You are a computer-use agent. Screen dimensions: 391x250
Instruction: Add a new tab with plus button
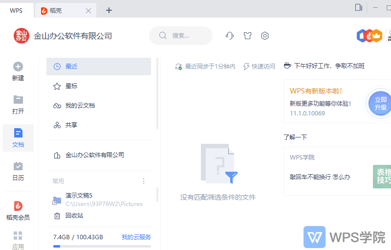tap(109, 10)
